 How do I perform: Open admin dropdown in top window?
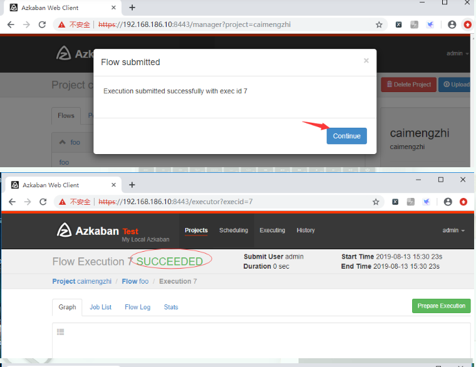pos(457,53)
